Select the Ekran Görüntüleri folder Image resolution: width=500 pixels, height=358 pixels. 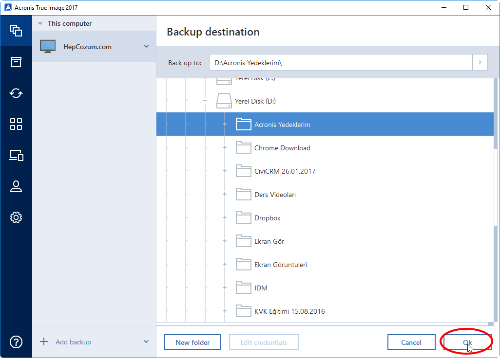pos(281,265)
